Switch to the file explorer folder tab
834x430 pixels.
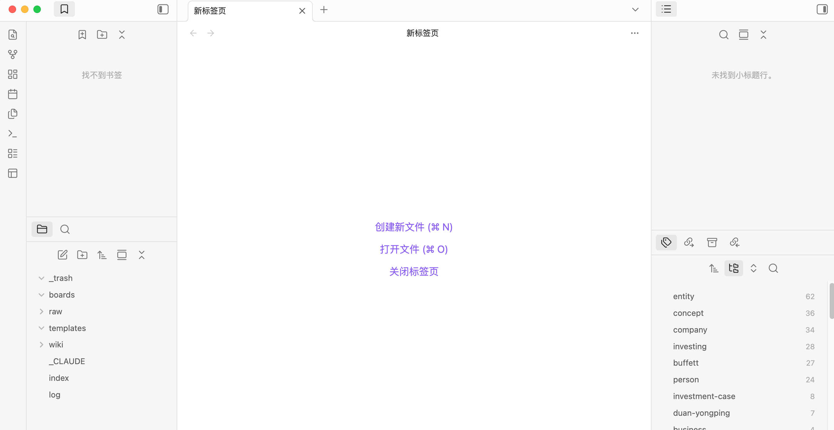(42, 229)
